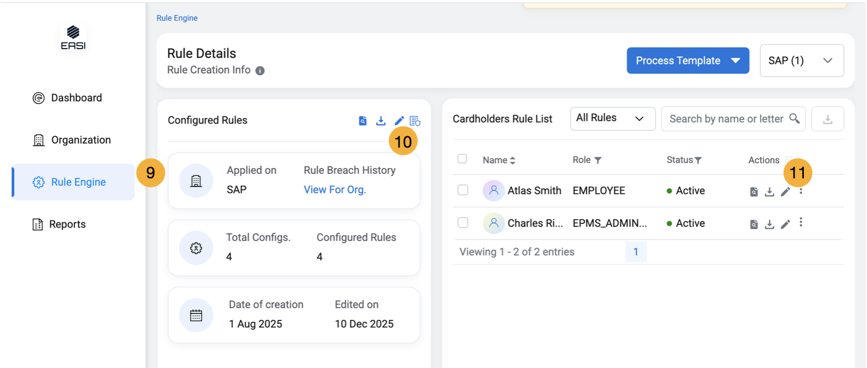Screen dimensions: 867x368
Task: Toggle the select-all checkbox in table header
Action: coord(462,159)
